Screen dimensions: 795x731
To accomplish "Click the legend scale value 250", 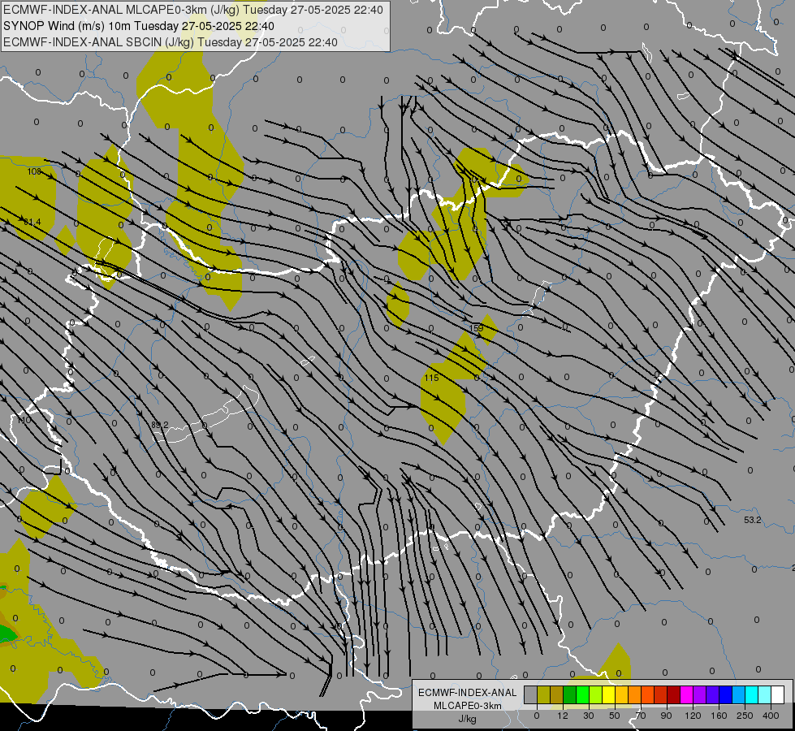I will pos(745,716).
